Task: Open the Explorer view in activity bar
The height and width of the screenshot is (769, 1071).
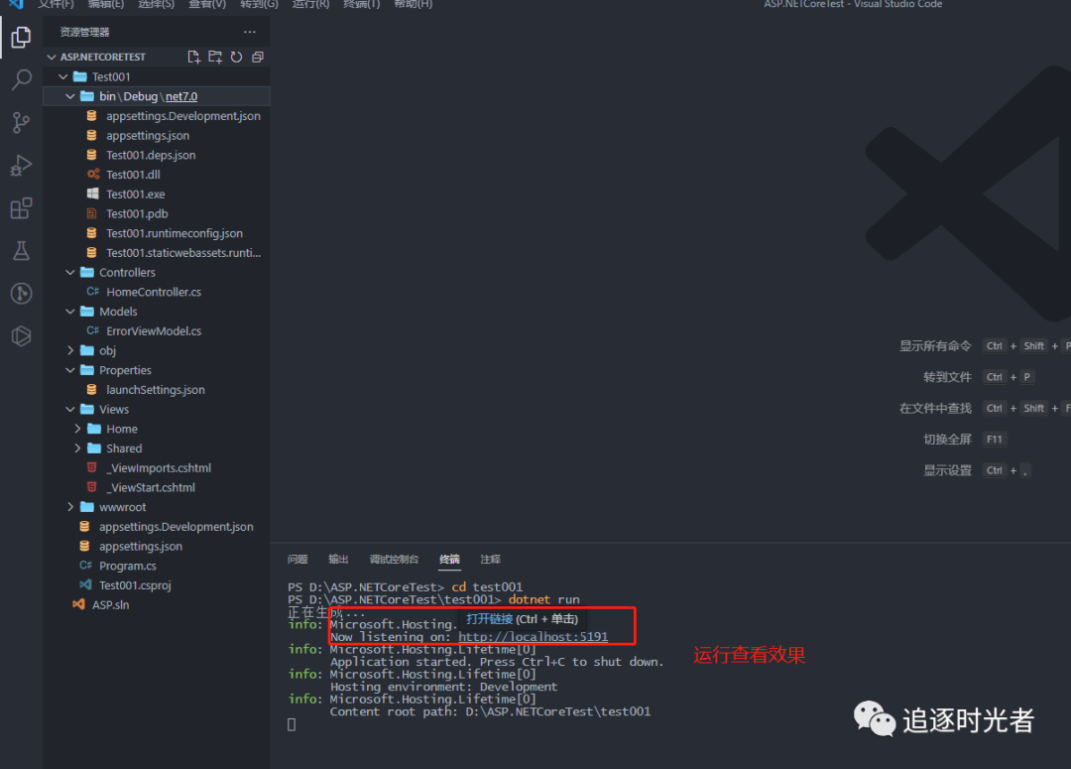Action: tap(21, 38)
